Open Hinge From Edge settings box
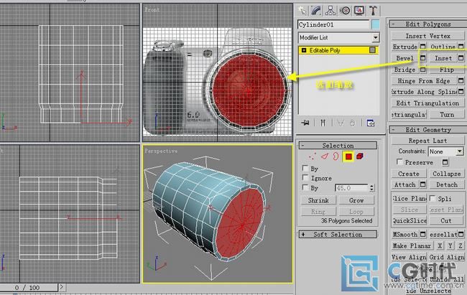 click(x=461, y=80)
